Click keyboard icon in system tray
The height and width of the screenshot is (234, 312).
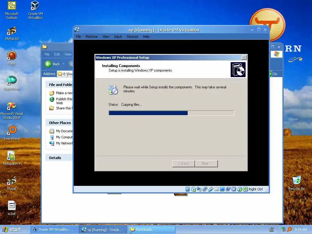[x=271, y=230]
